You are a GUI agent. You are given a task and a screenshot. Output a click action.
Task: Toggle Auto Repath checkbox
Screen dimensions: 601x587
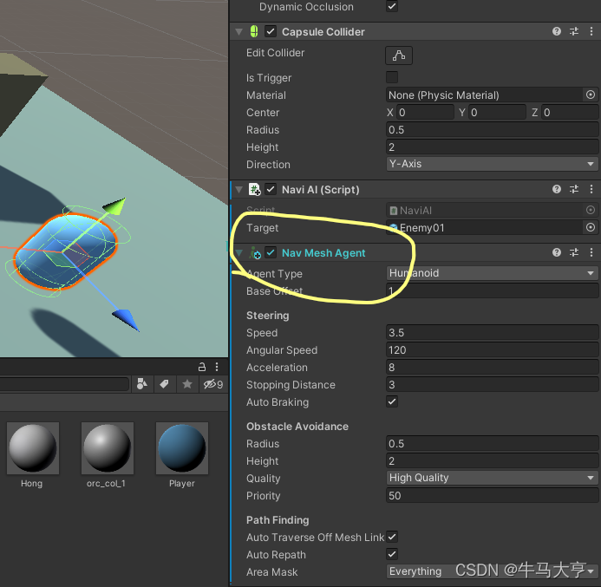pos(392,554)
